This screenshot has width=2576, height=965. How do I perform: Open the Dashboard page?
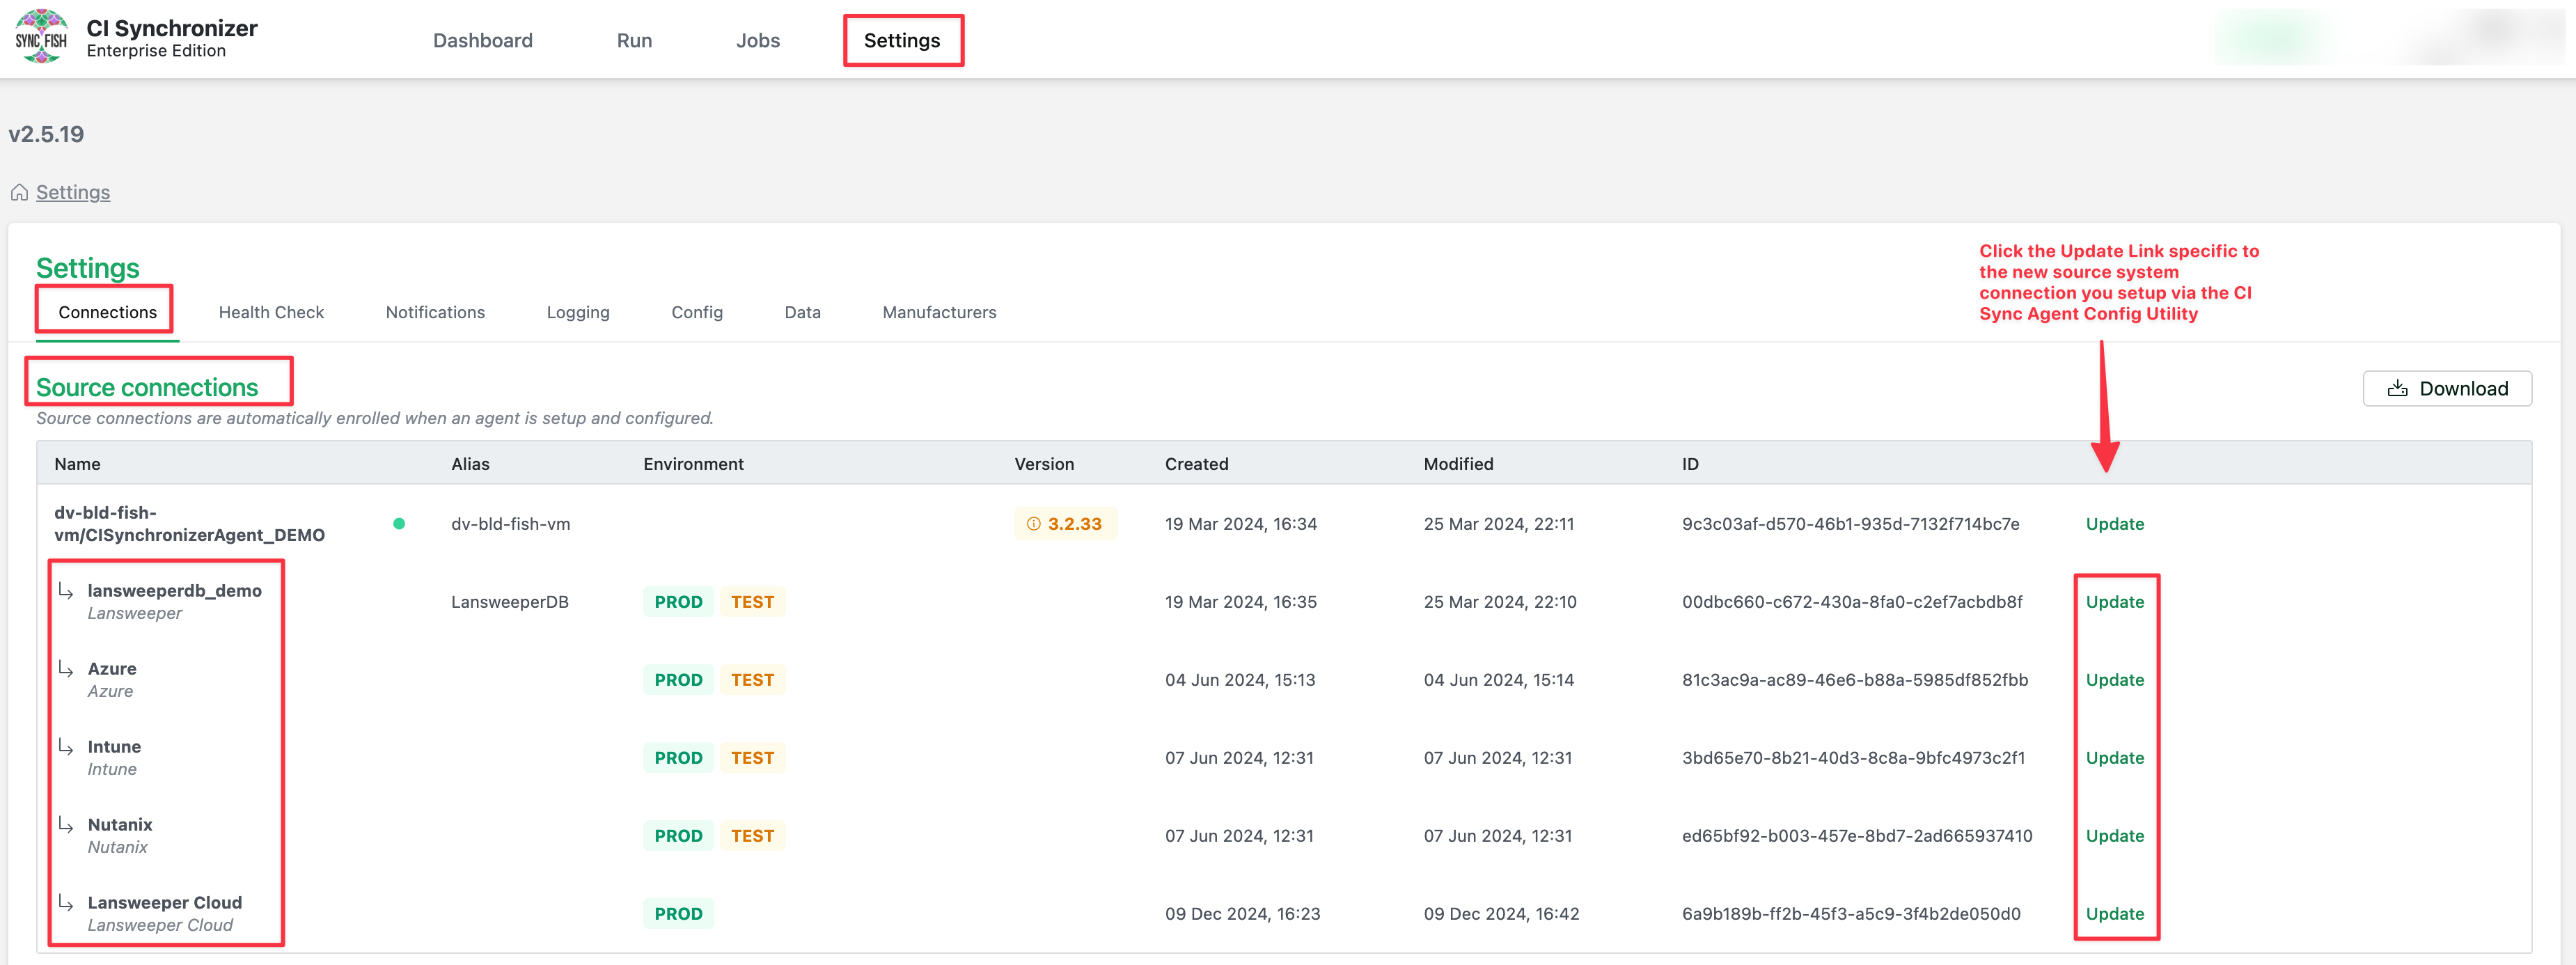click(483, 40)
